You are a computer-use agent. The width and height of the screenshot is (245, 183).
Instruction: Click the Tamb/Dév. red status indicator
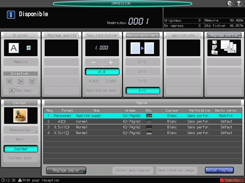tap(232, 180)
